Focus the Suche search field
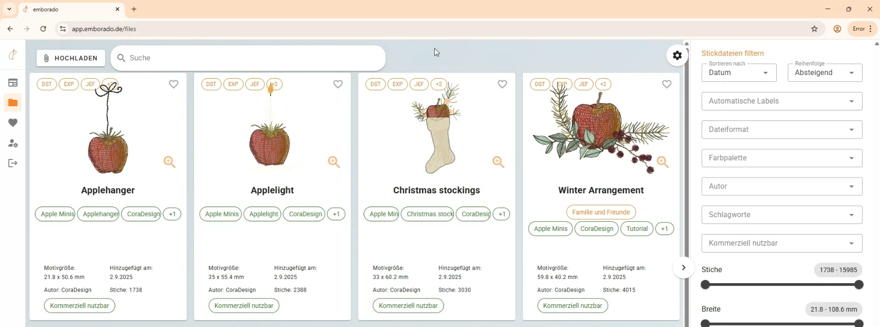Screen dimensions: 880x327 click(248, 58)
